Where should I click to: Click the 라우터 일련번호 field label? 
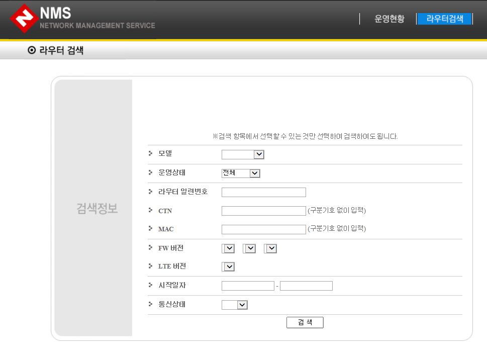point(182,192)
